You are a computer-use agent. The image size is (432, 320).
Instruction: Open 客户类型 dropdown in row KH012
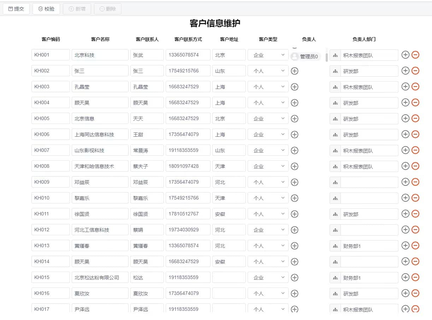268,230
